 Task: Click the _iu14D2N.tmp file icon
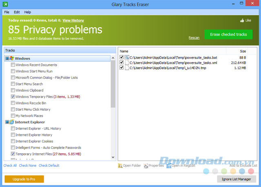pyautogui.click(x=127, y=68)
